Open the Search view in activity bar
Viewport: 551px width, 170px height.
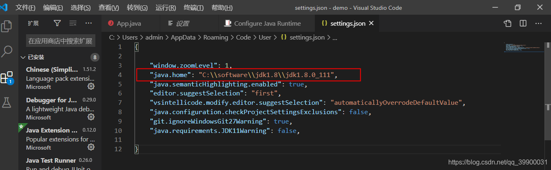(7, 52)
